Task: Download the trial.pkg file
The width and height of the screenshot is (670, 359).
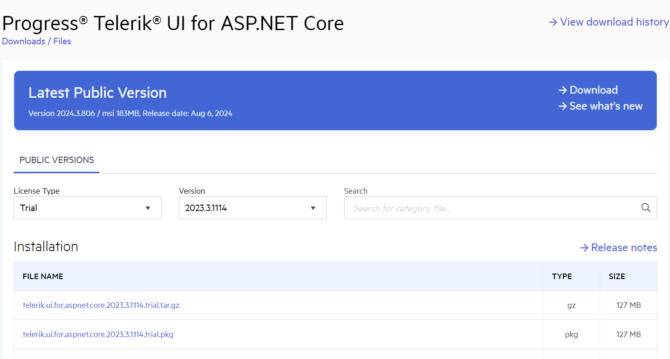Action: 98,334
